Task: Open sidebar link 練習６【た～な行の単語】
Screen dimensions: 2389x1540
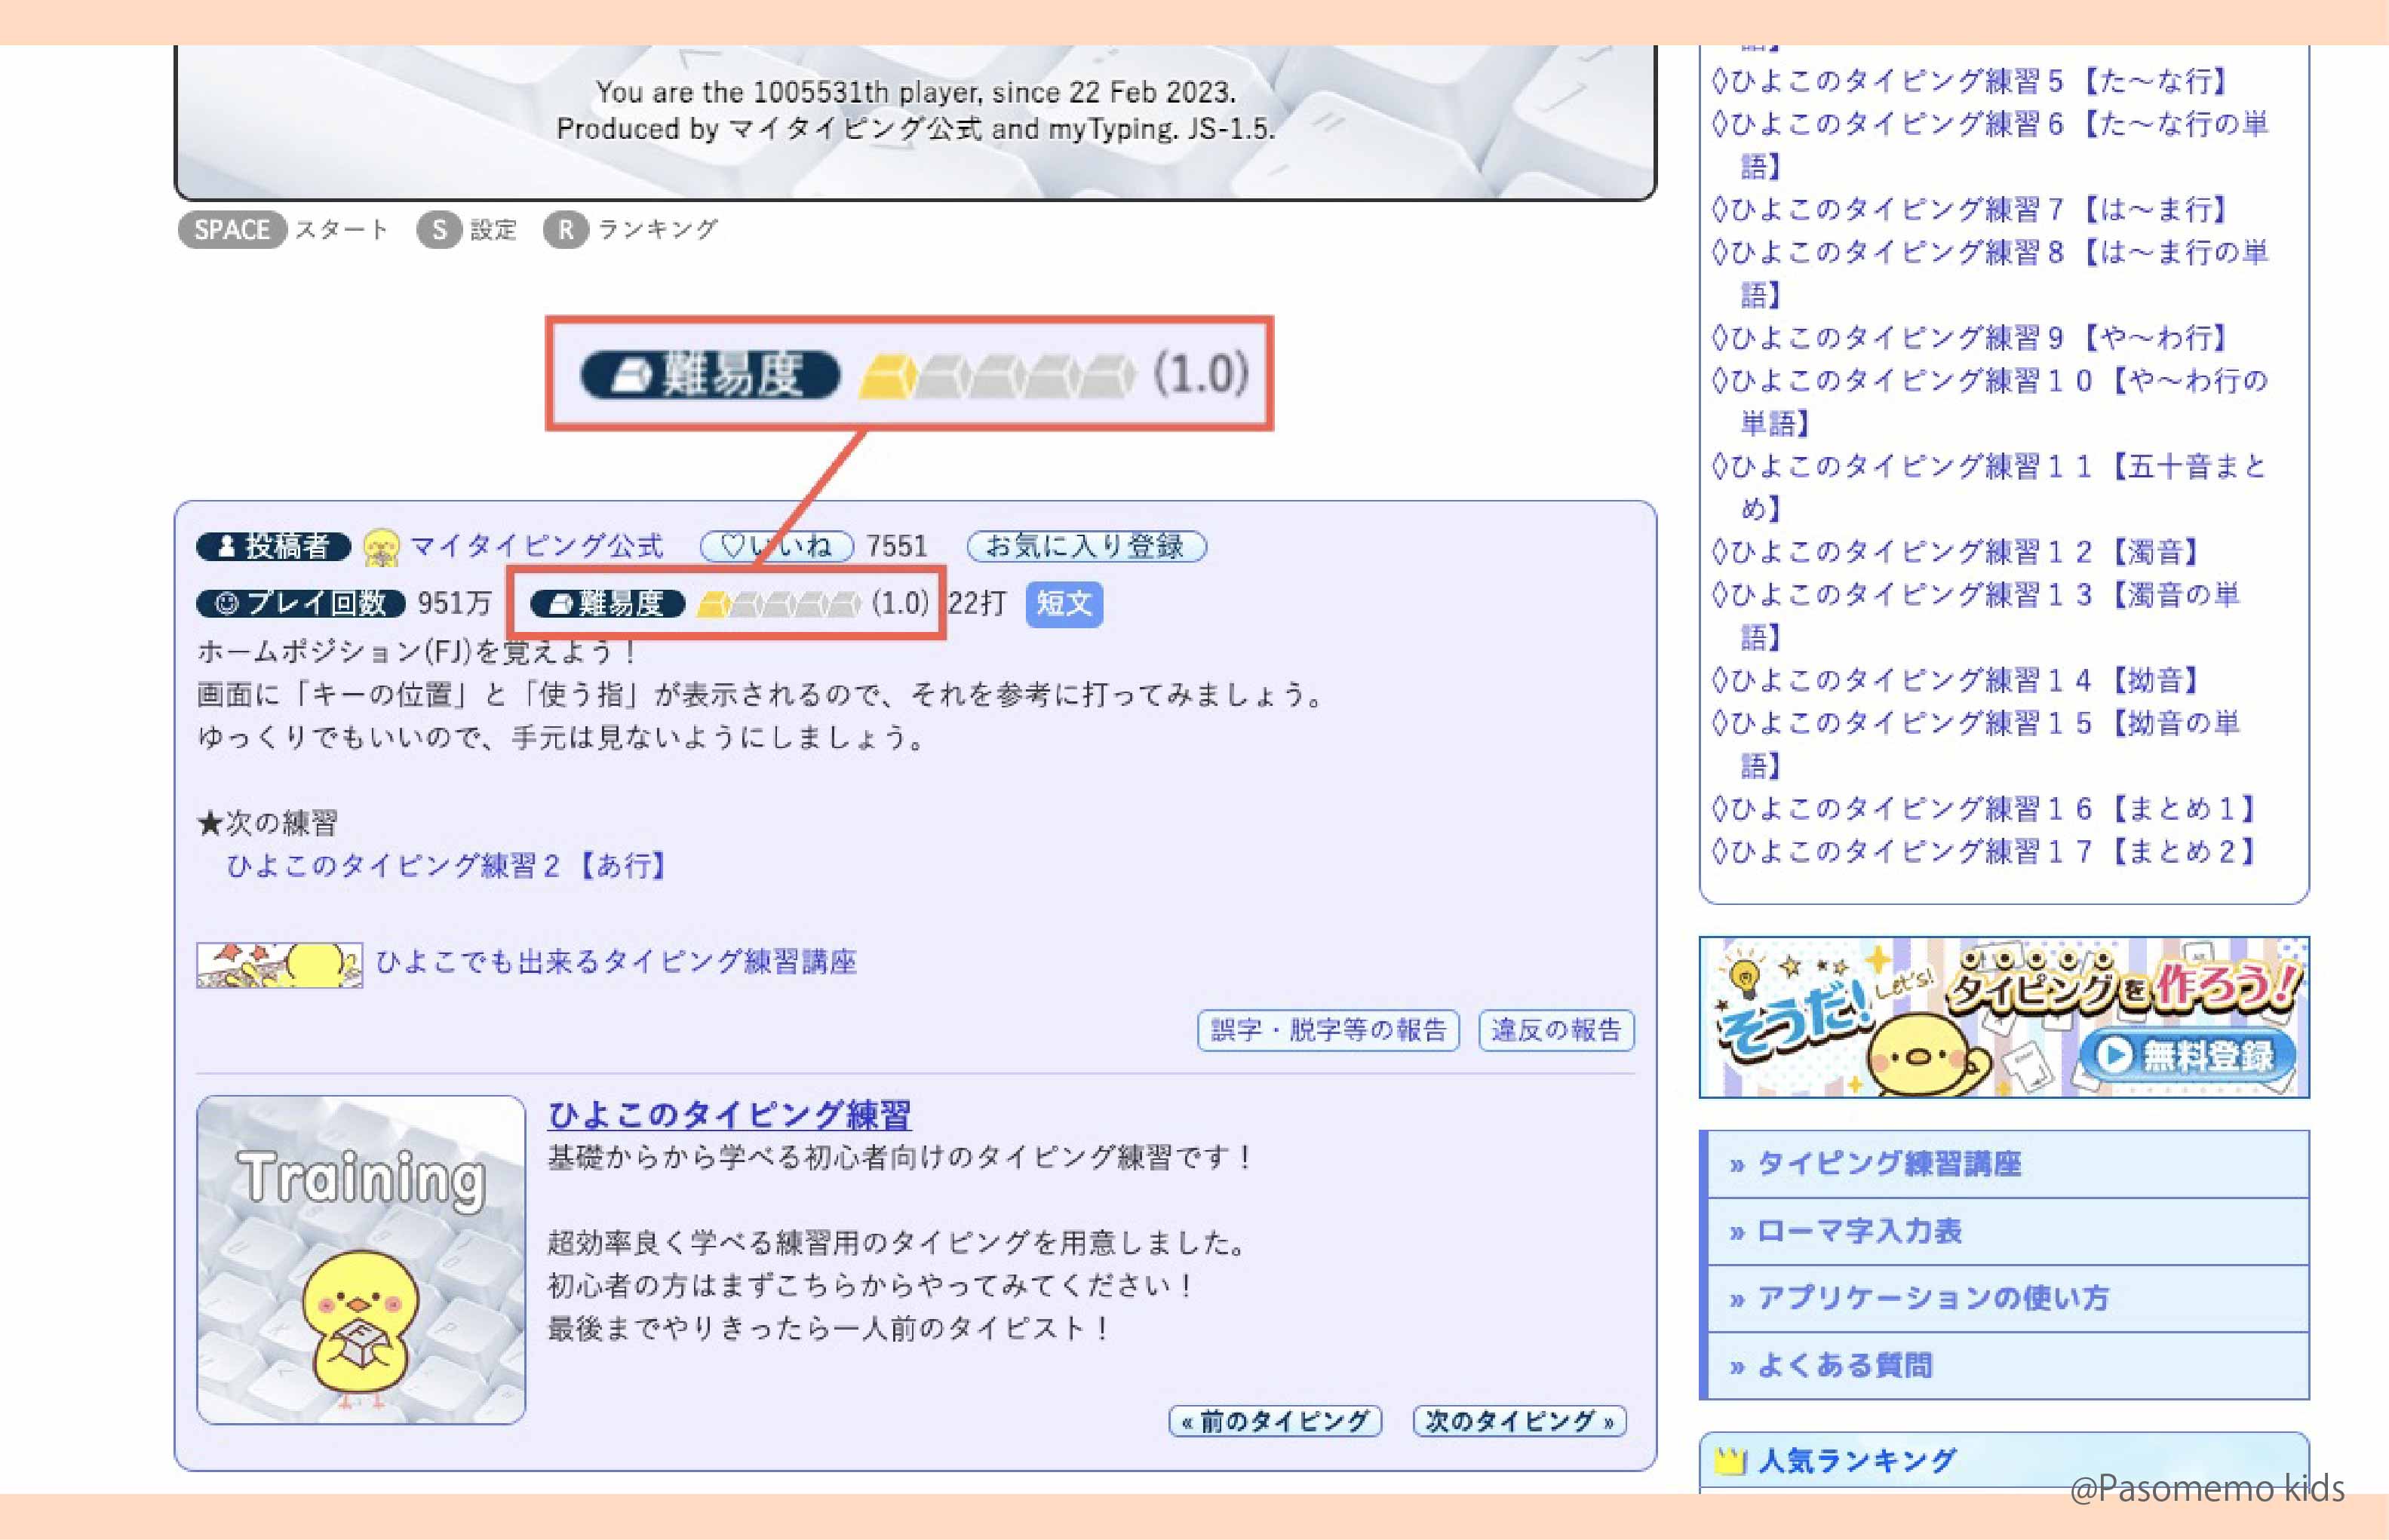Action: click(x=1990, y=145)
